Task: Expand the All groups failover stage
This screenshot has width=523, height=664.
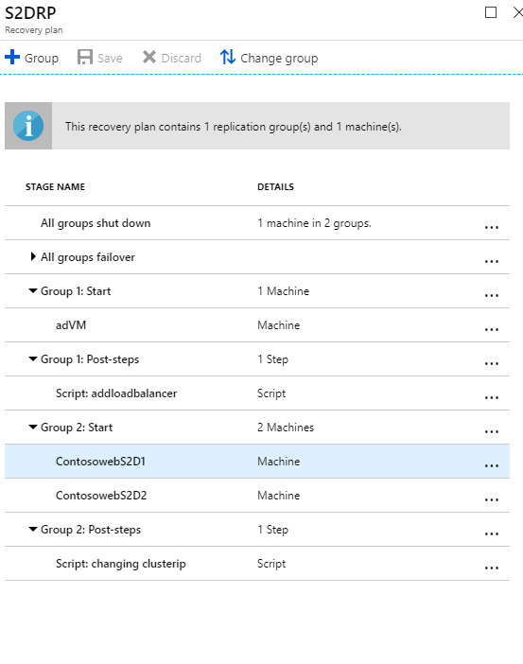Action: click(33, 256)
